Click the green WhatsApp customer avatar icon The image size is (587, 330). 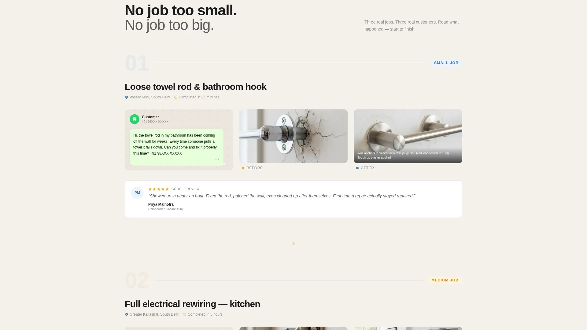tap(135, 119)
